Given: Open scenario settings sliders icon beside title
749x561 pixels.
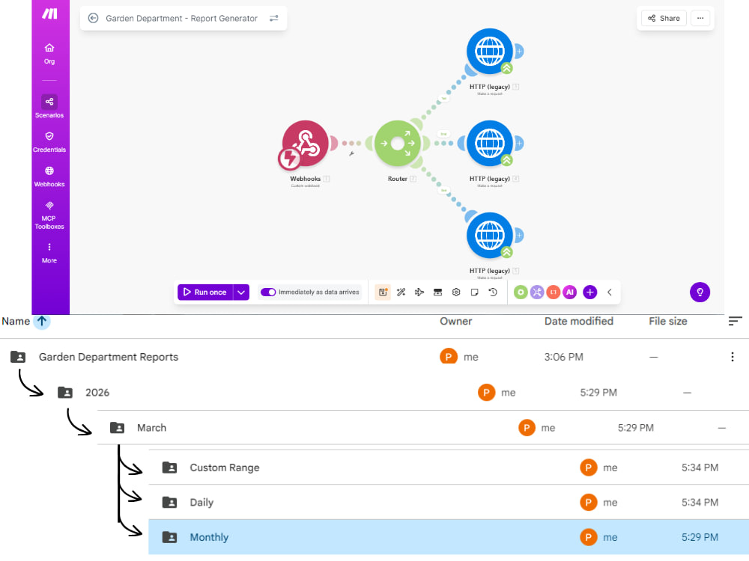Looking at the screenshot, I should click(x=273, y=18).
